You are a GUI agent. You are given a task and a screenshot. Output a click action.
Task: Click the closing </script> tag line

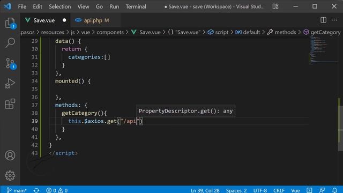63,153
